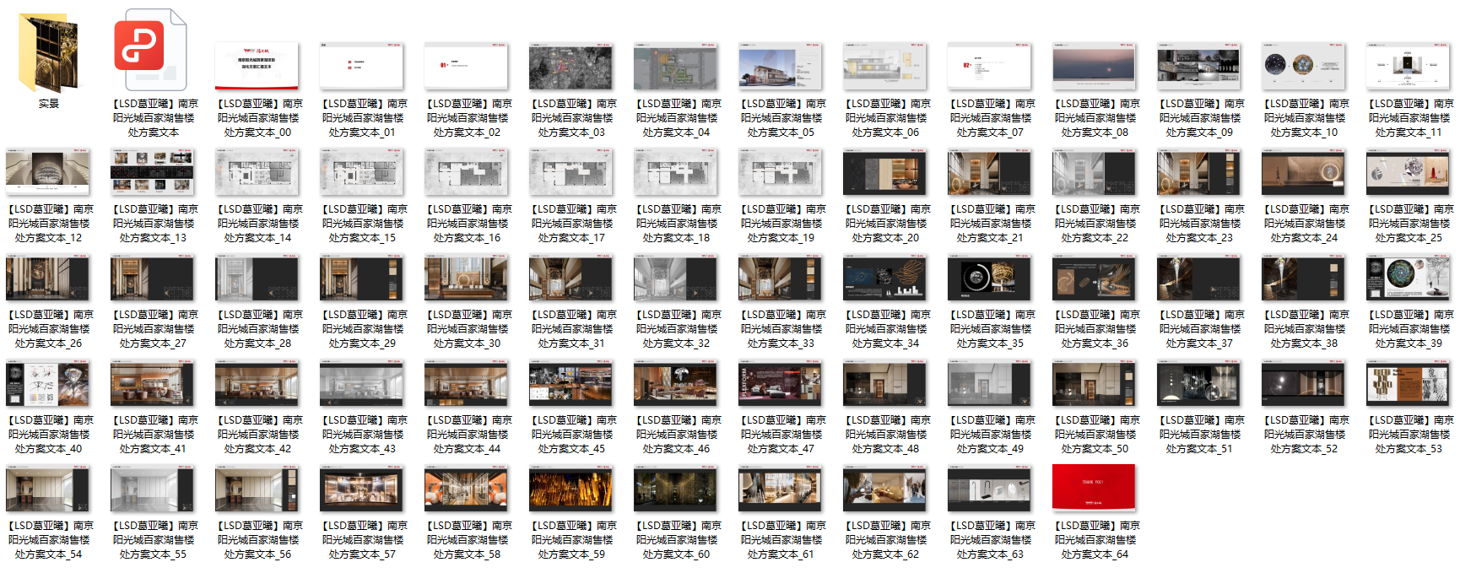Select the red PDF file icon
The height and width of the screenshot is (573, 1460).
[x=150, y=50]
